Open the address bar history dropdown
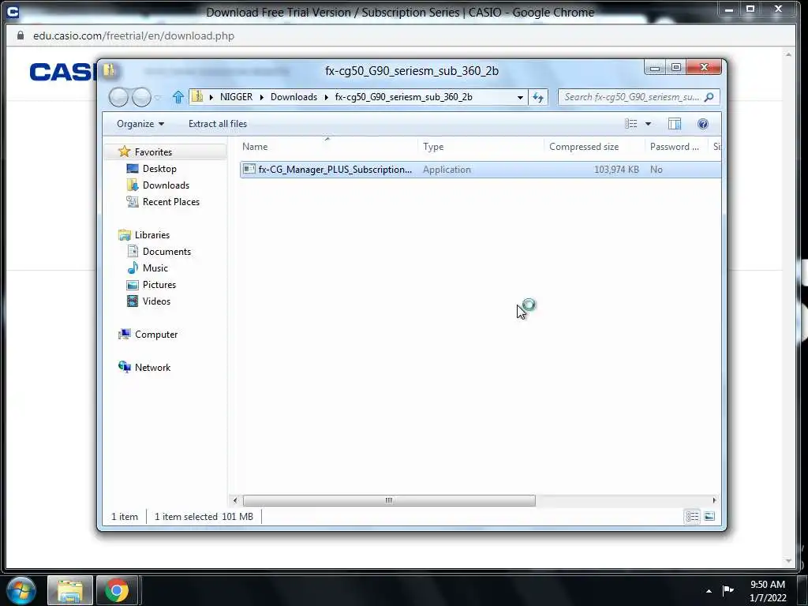This screenshot has height=606, width=808. (x=520, y=97)
